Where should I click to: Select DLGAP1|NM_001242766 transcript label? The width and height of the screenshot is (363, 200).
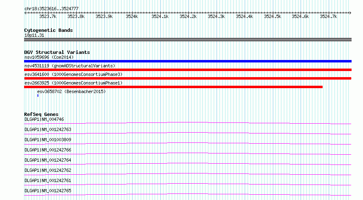point(48,150)
